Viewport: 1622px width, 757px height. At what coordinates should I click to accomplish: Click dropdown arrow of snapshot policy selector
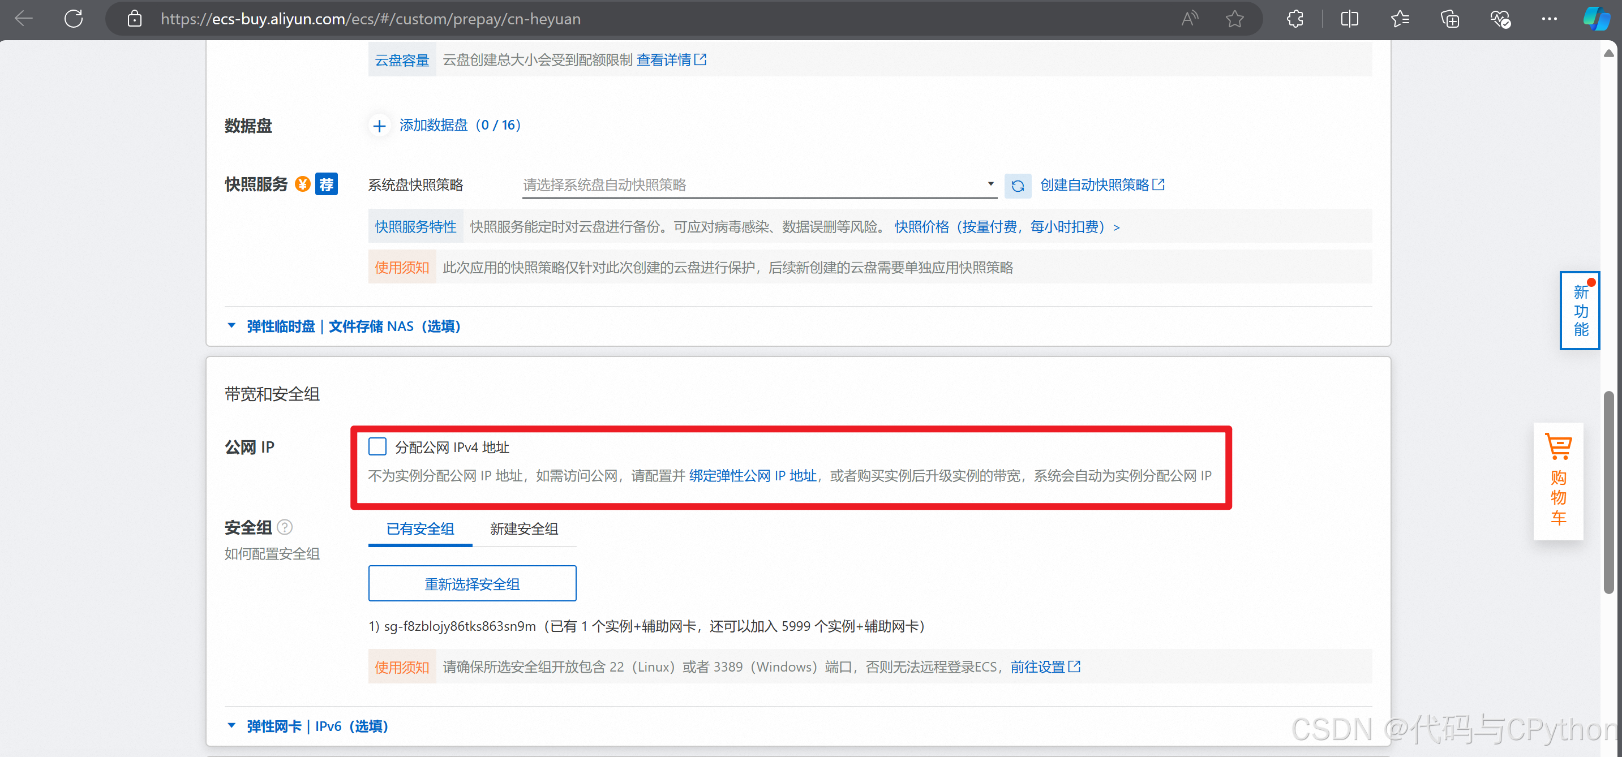990,184
